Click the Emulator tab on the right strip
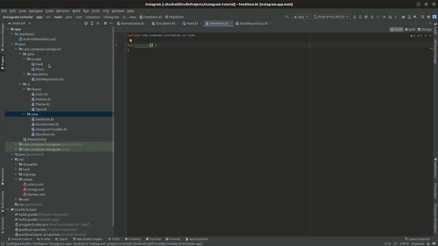438x246 pixels. click(x=435, y=191)
